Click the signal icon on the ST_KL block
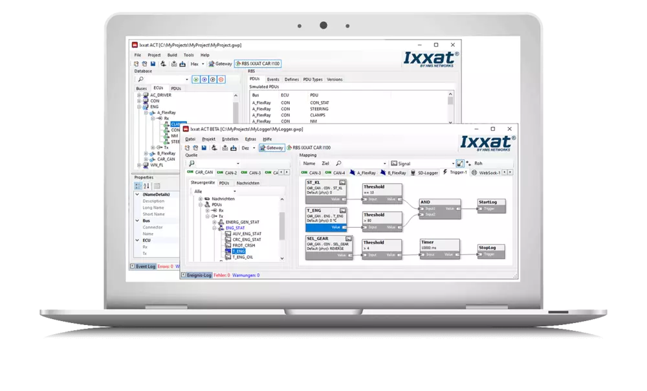This screenshot has height=391, width=647. pos(342,183)
